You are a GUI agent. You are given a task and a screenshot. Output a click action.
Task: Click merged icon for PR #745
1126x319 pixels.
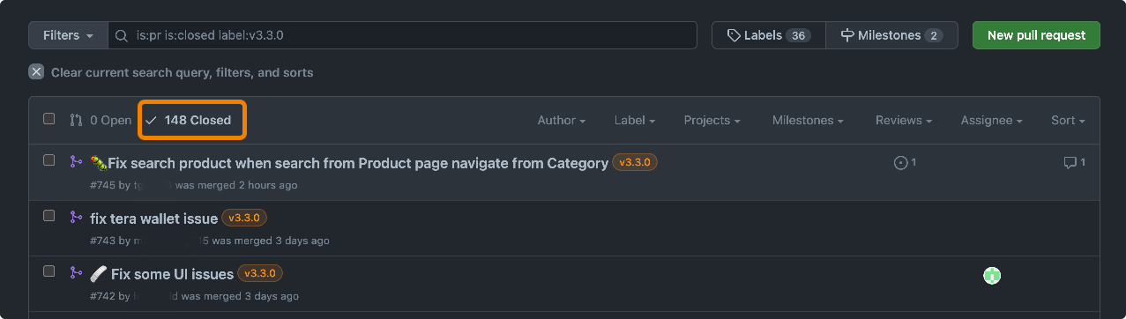click(76, 162)
